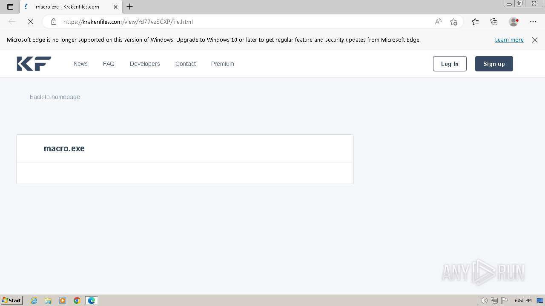Click the KF Krakenfiles logo
This screenshot has height=306, width=545.
coord(34,64)
